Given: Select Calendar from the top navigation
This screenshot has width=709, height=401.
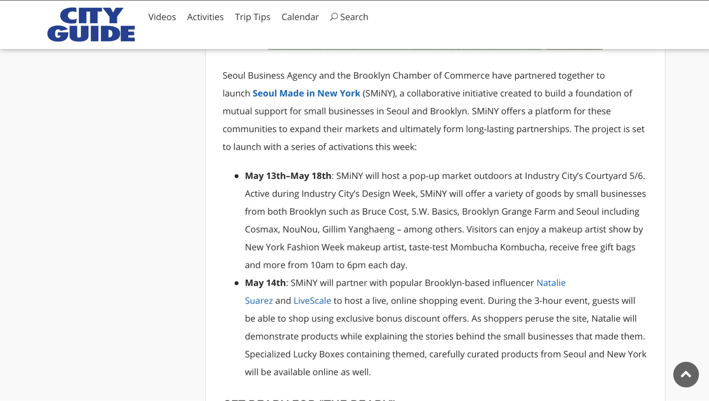Looking at the screenshot, I should click(300, 17).
